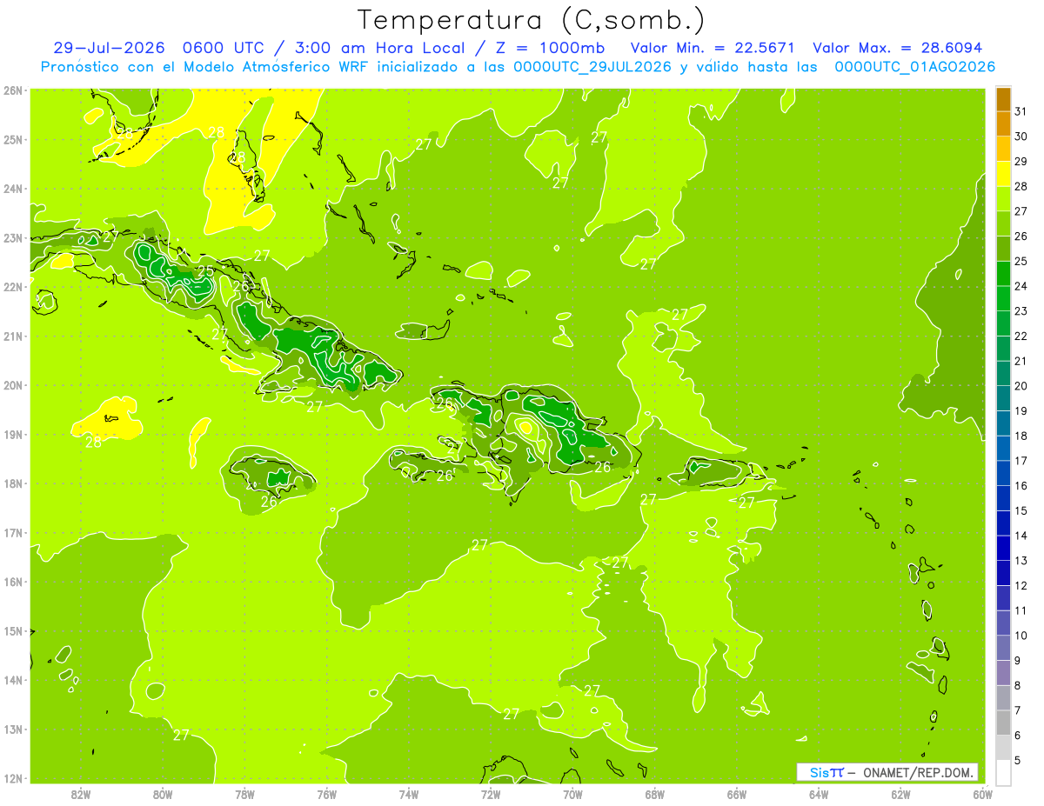This screenshot has width=1044, height=806.
Task: Click the 25 contour label over central Cuba
Action: [x=205, y=271]
